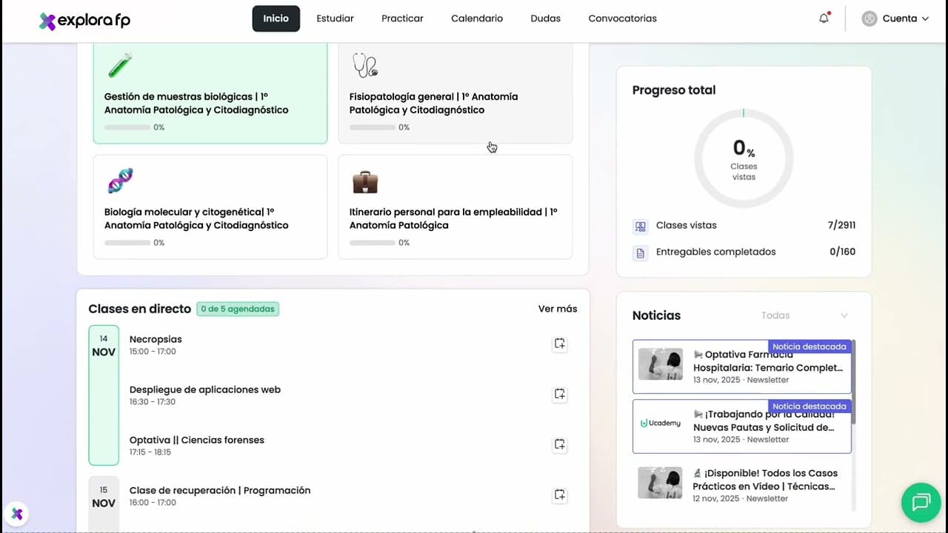This screenshot has width=948, height=533.
Task: Open the Practicar menu item
Action: (x=402, y=19)
